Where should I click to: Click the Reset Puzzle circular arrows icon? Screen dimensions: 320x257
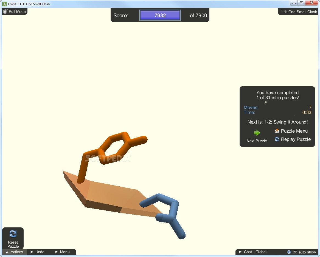[13, 234]
